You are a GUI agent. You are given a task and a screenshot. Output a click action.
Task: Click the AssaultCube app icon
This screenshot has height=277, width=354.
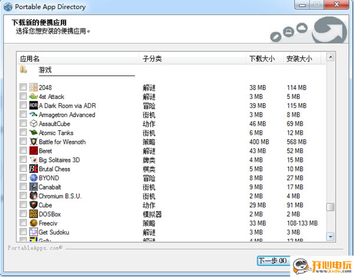click(34, 124)
